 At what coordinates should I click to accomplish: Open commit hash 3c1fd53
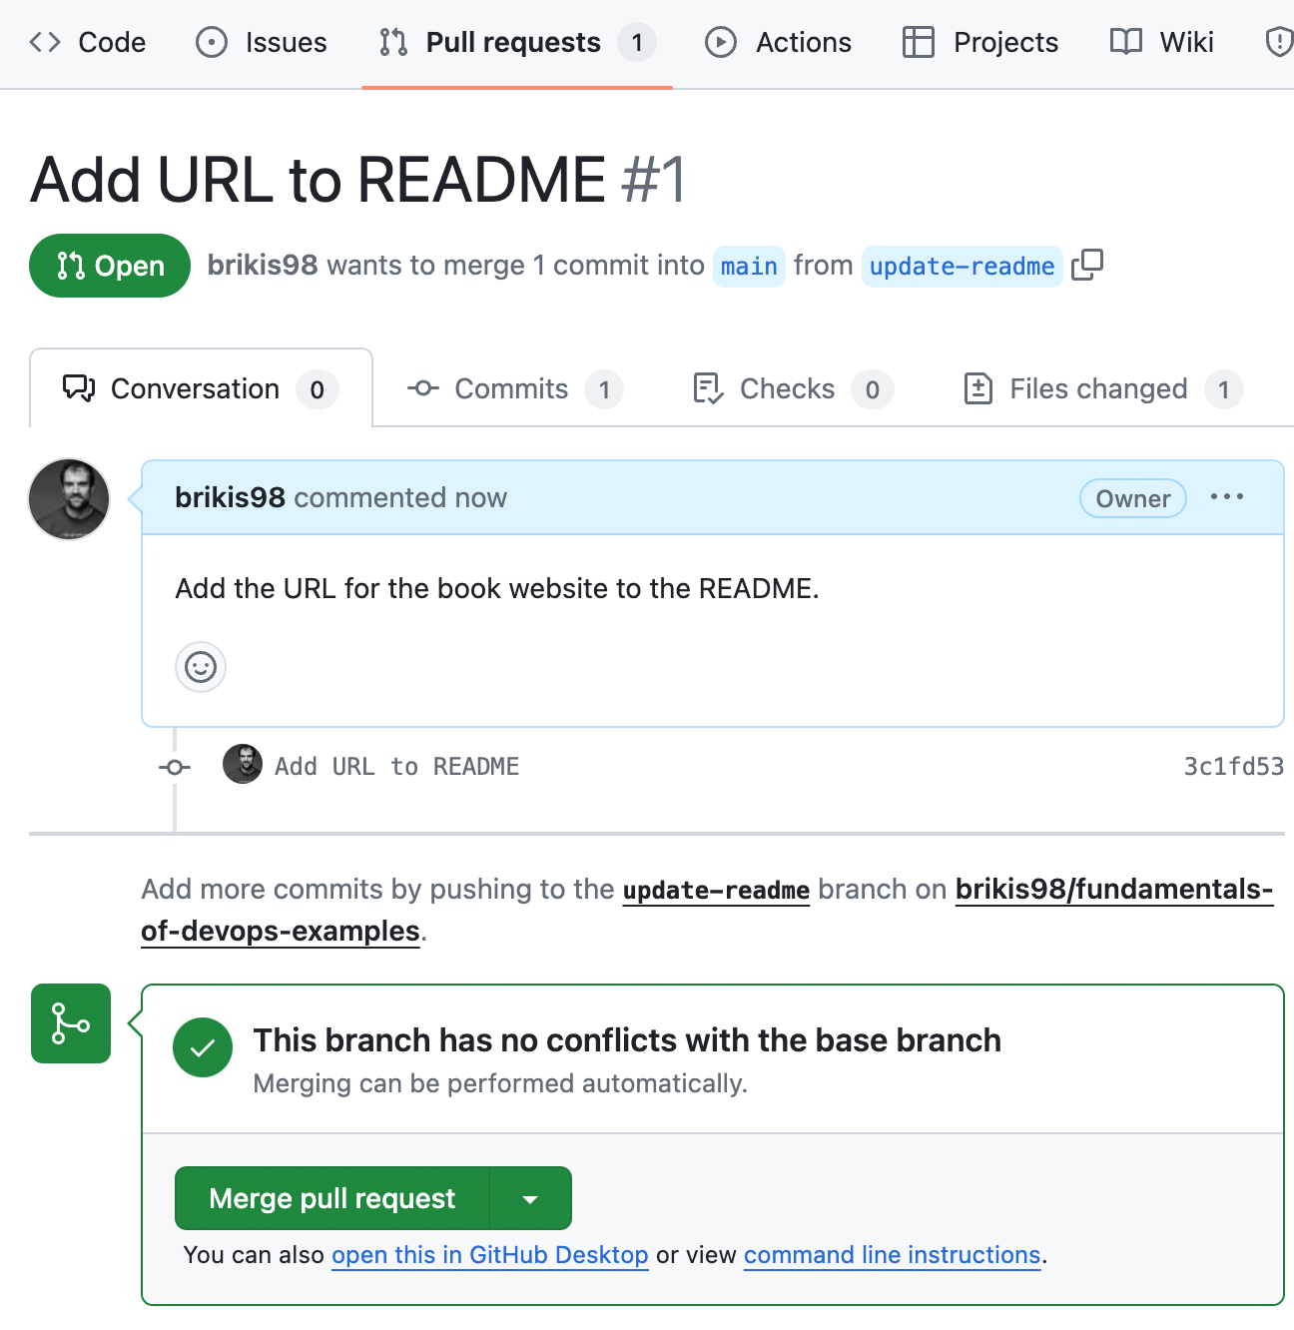coord(1233,767)
